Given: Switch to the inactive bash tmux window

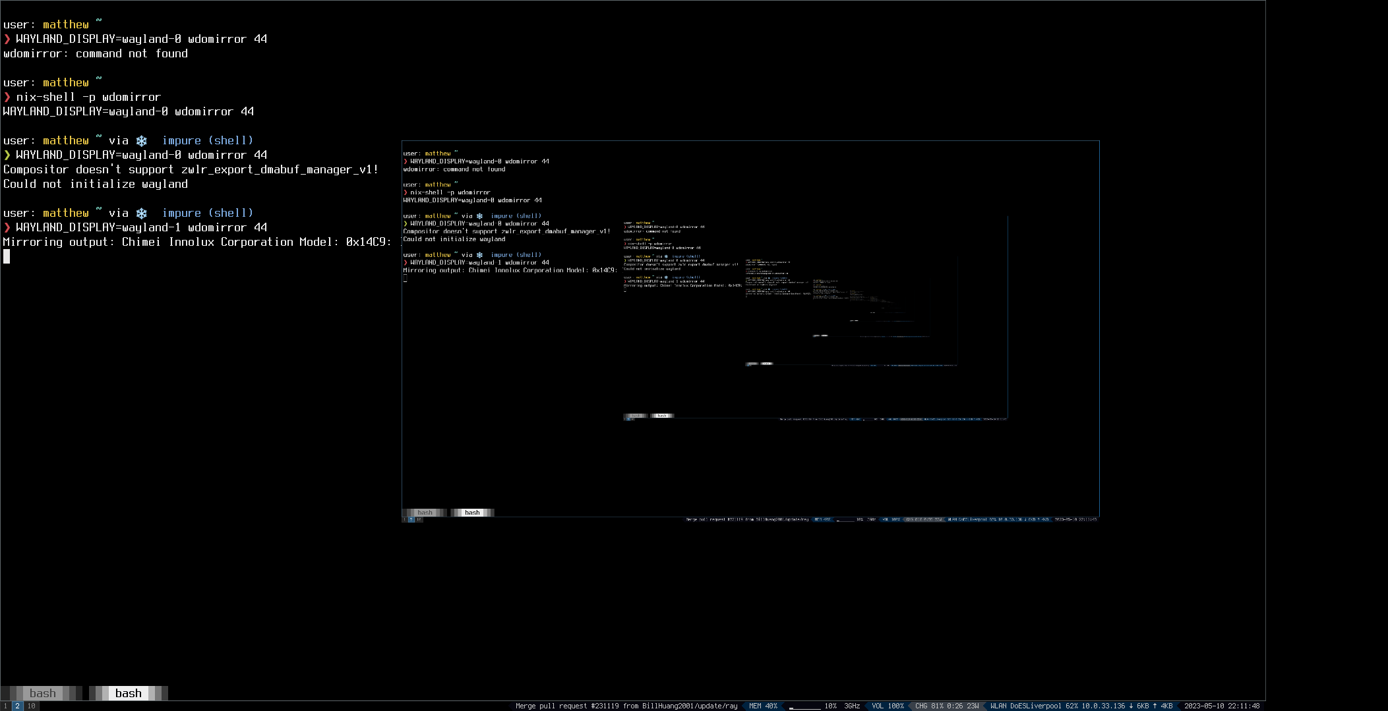Looking at the screenshot, I should coord(42,693).
